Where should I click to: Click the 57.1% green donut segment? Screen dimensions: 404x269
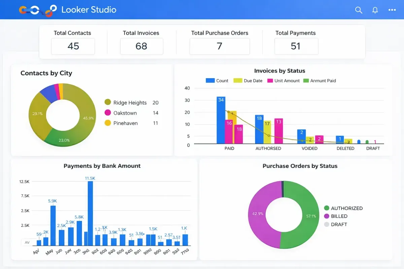[x=310, y=216]
